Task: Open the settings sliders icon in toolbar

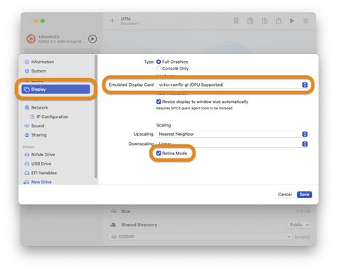Action: 306,21
